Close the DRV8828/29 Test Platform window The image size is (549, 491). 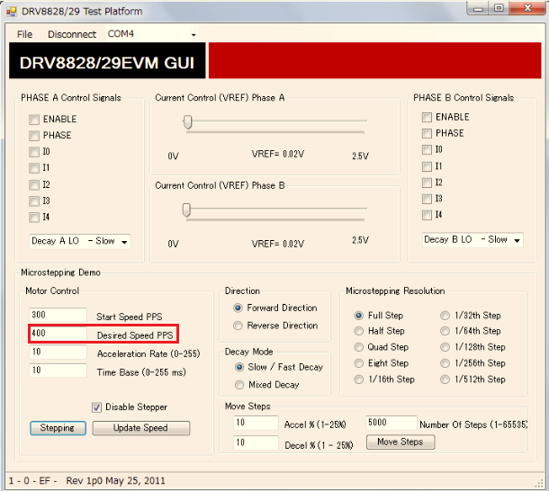pyautogui.click(x=527, y=8)
